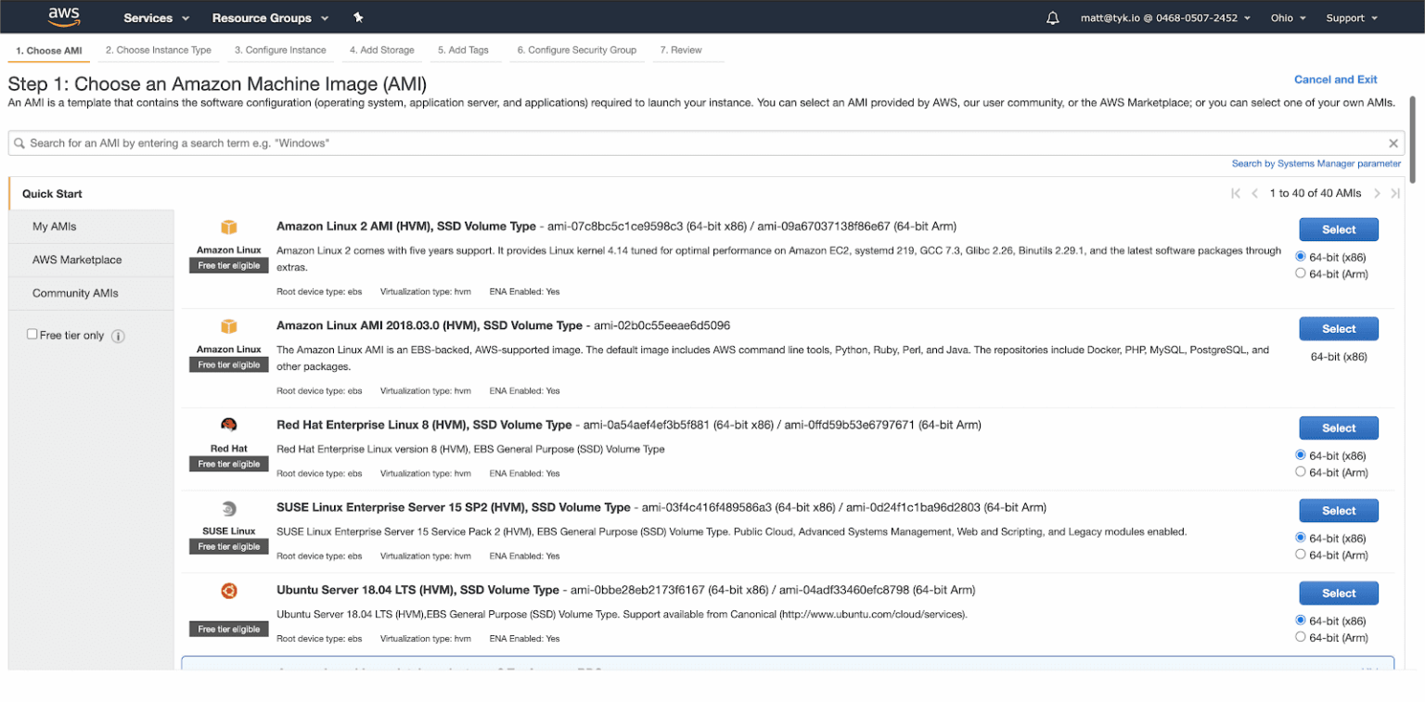
Task: Select 64-bit (Arm) for SUSE Linux Enterprise Server
Action: [1300, 555]
